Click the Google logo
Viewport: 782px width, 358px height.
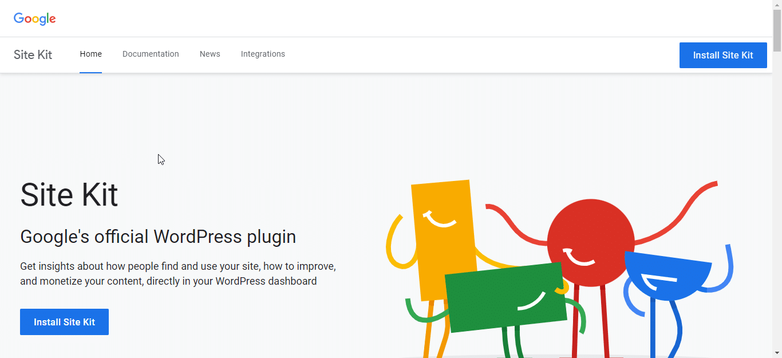34,18
